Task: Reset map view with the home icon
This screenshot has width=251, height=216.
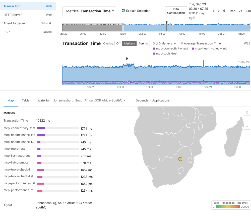Action: tap(247, 112)
